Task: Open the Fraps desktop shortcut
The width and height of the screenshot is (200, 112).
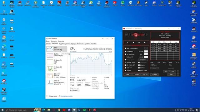Action: point(170,3)
